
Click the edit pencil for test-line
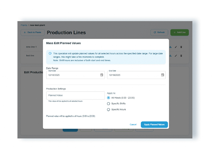pos(176,55)
